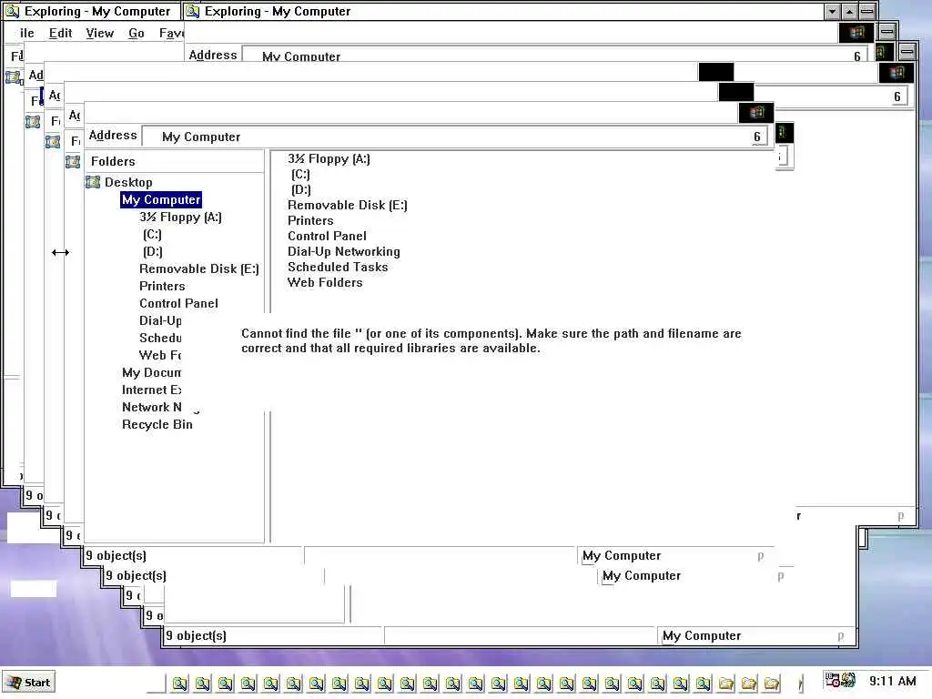Click the "Cannot find the file" error message
This screenshot has width=932, height=699.
[x=491, y=340]
